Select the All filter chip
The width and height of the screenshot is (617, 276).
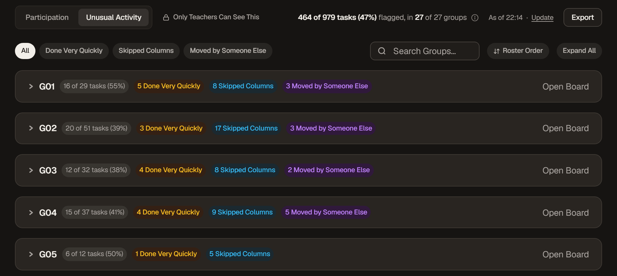[x=25, y=51]
